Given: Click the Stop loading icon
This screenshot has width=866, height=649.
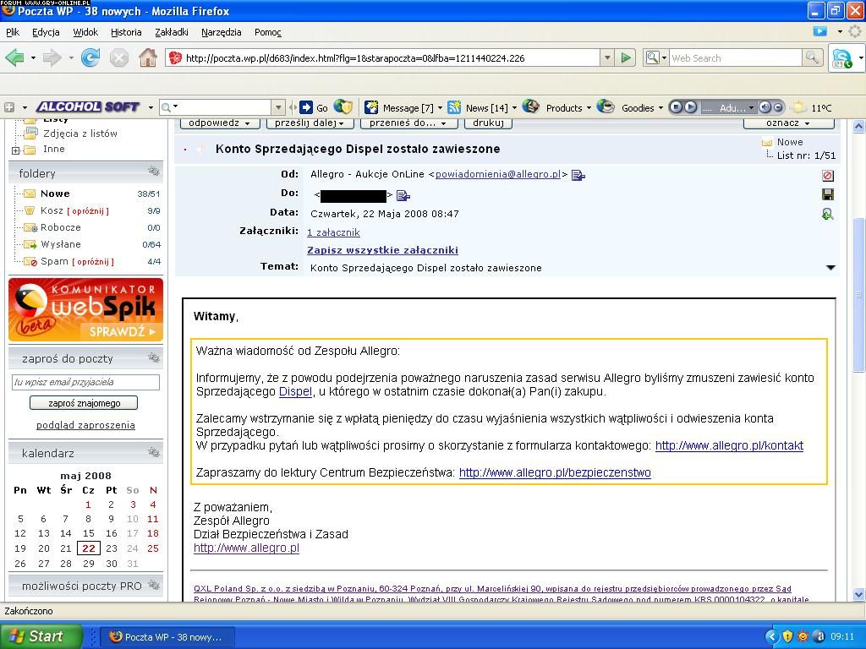Looking at the screenshot, I should [x=118, y=58].
